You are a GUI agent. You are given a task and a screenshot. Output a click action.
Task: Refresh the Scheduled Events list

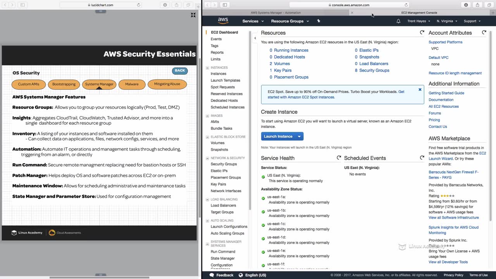click(x=422, y=158)
